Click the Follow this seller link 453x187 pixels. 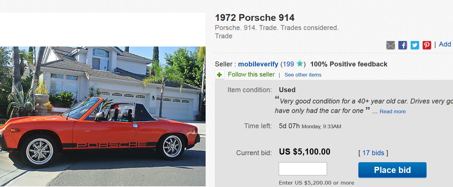click(251, 74)
